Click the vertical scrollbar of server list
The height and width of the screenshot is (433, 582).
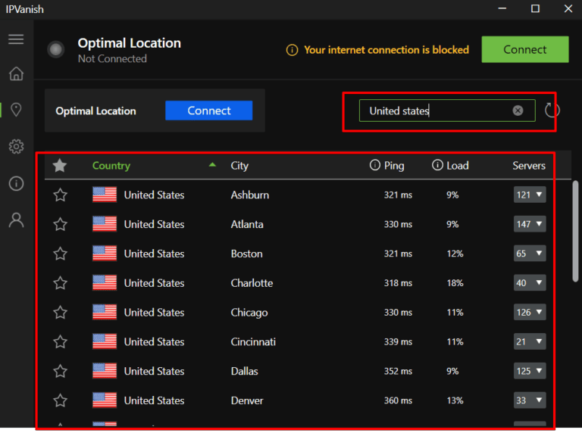click(x=575, y=227)
